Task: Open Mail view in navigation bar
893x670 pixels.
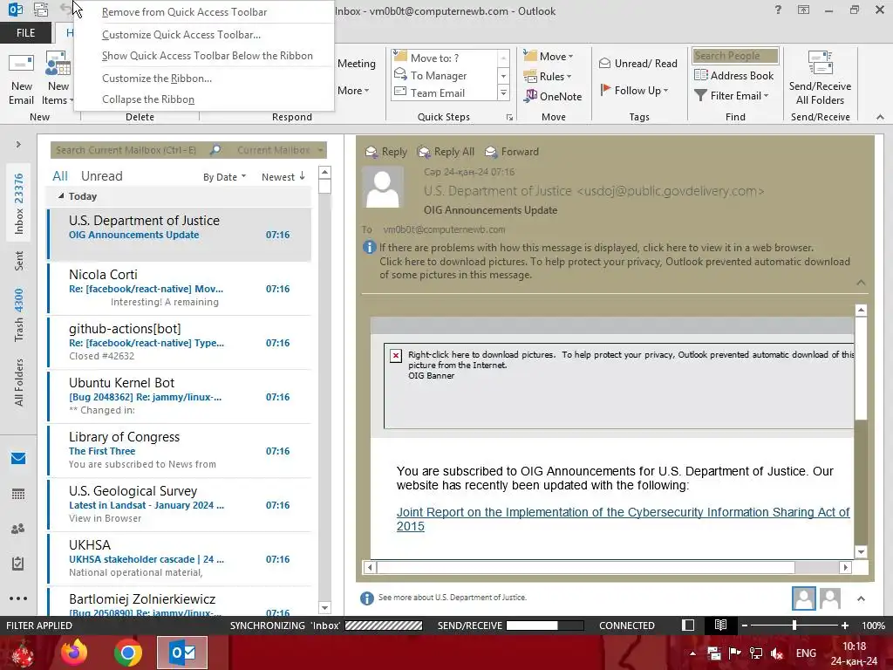Action: click(x=18, y=458)
